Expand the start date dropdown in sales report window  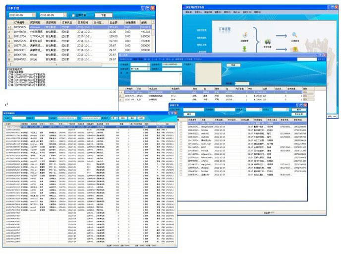pyautogui.click(x=76, y=118)
